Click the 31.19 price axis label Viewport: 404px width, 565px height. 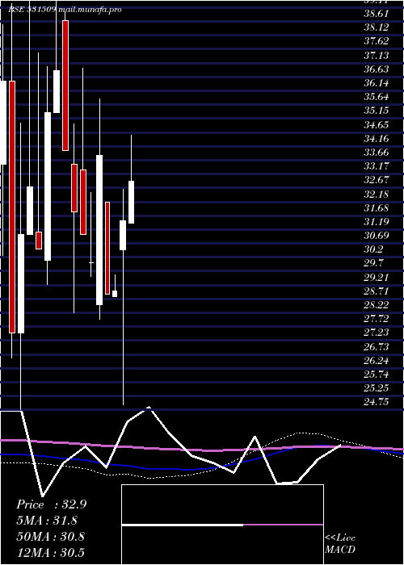pyautogui.click(x=377, y=222)
